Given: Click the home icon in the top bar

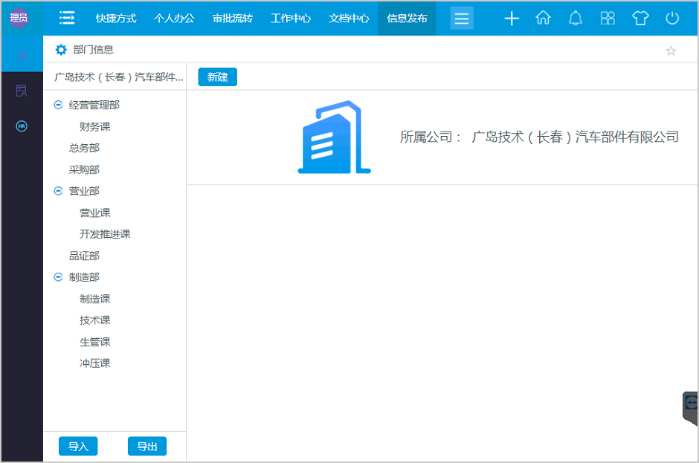Looking at the screenshot, I should tap(543, 18).
